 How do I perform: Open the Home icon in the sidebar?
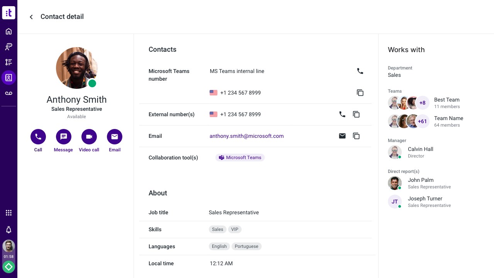(8, 32)
